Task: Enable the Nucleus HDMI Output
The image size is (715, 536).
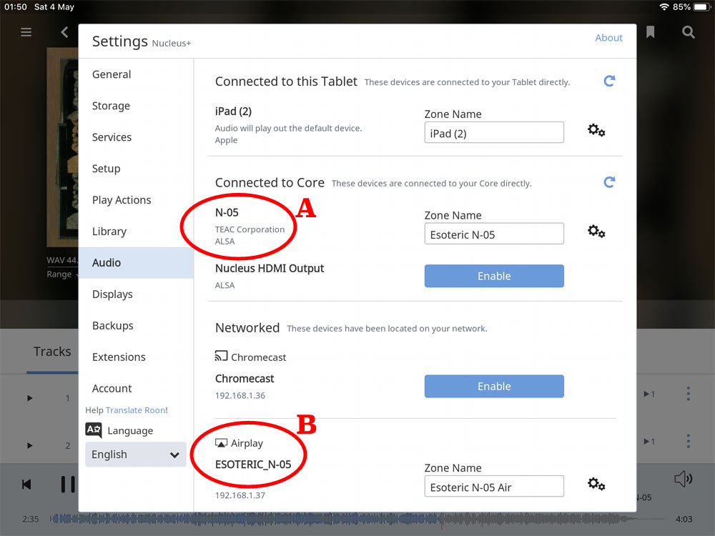Action: 494,276
